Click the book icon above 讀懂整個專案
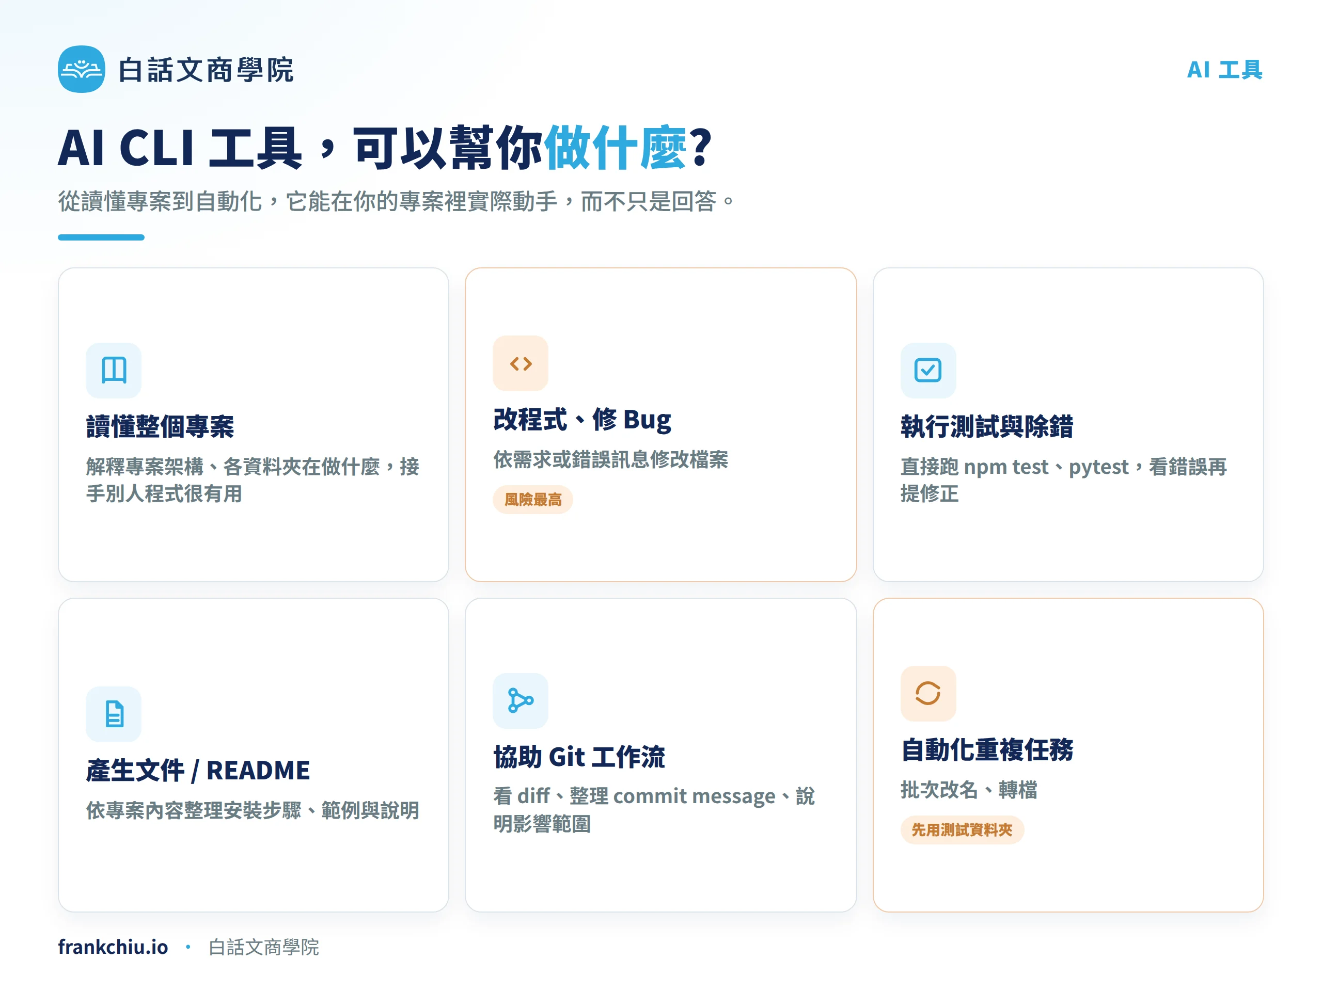Viewport: 1322px width, 991px height. [x=114, y=371]
